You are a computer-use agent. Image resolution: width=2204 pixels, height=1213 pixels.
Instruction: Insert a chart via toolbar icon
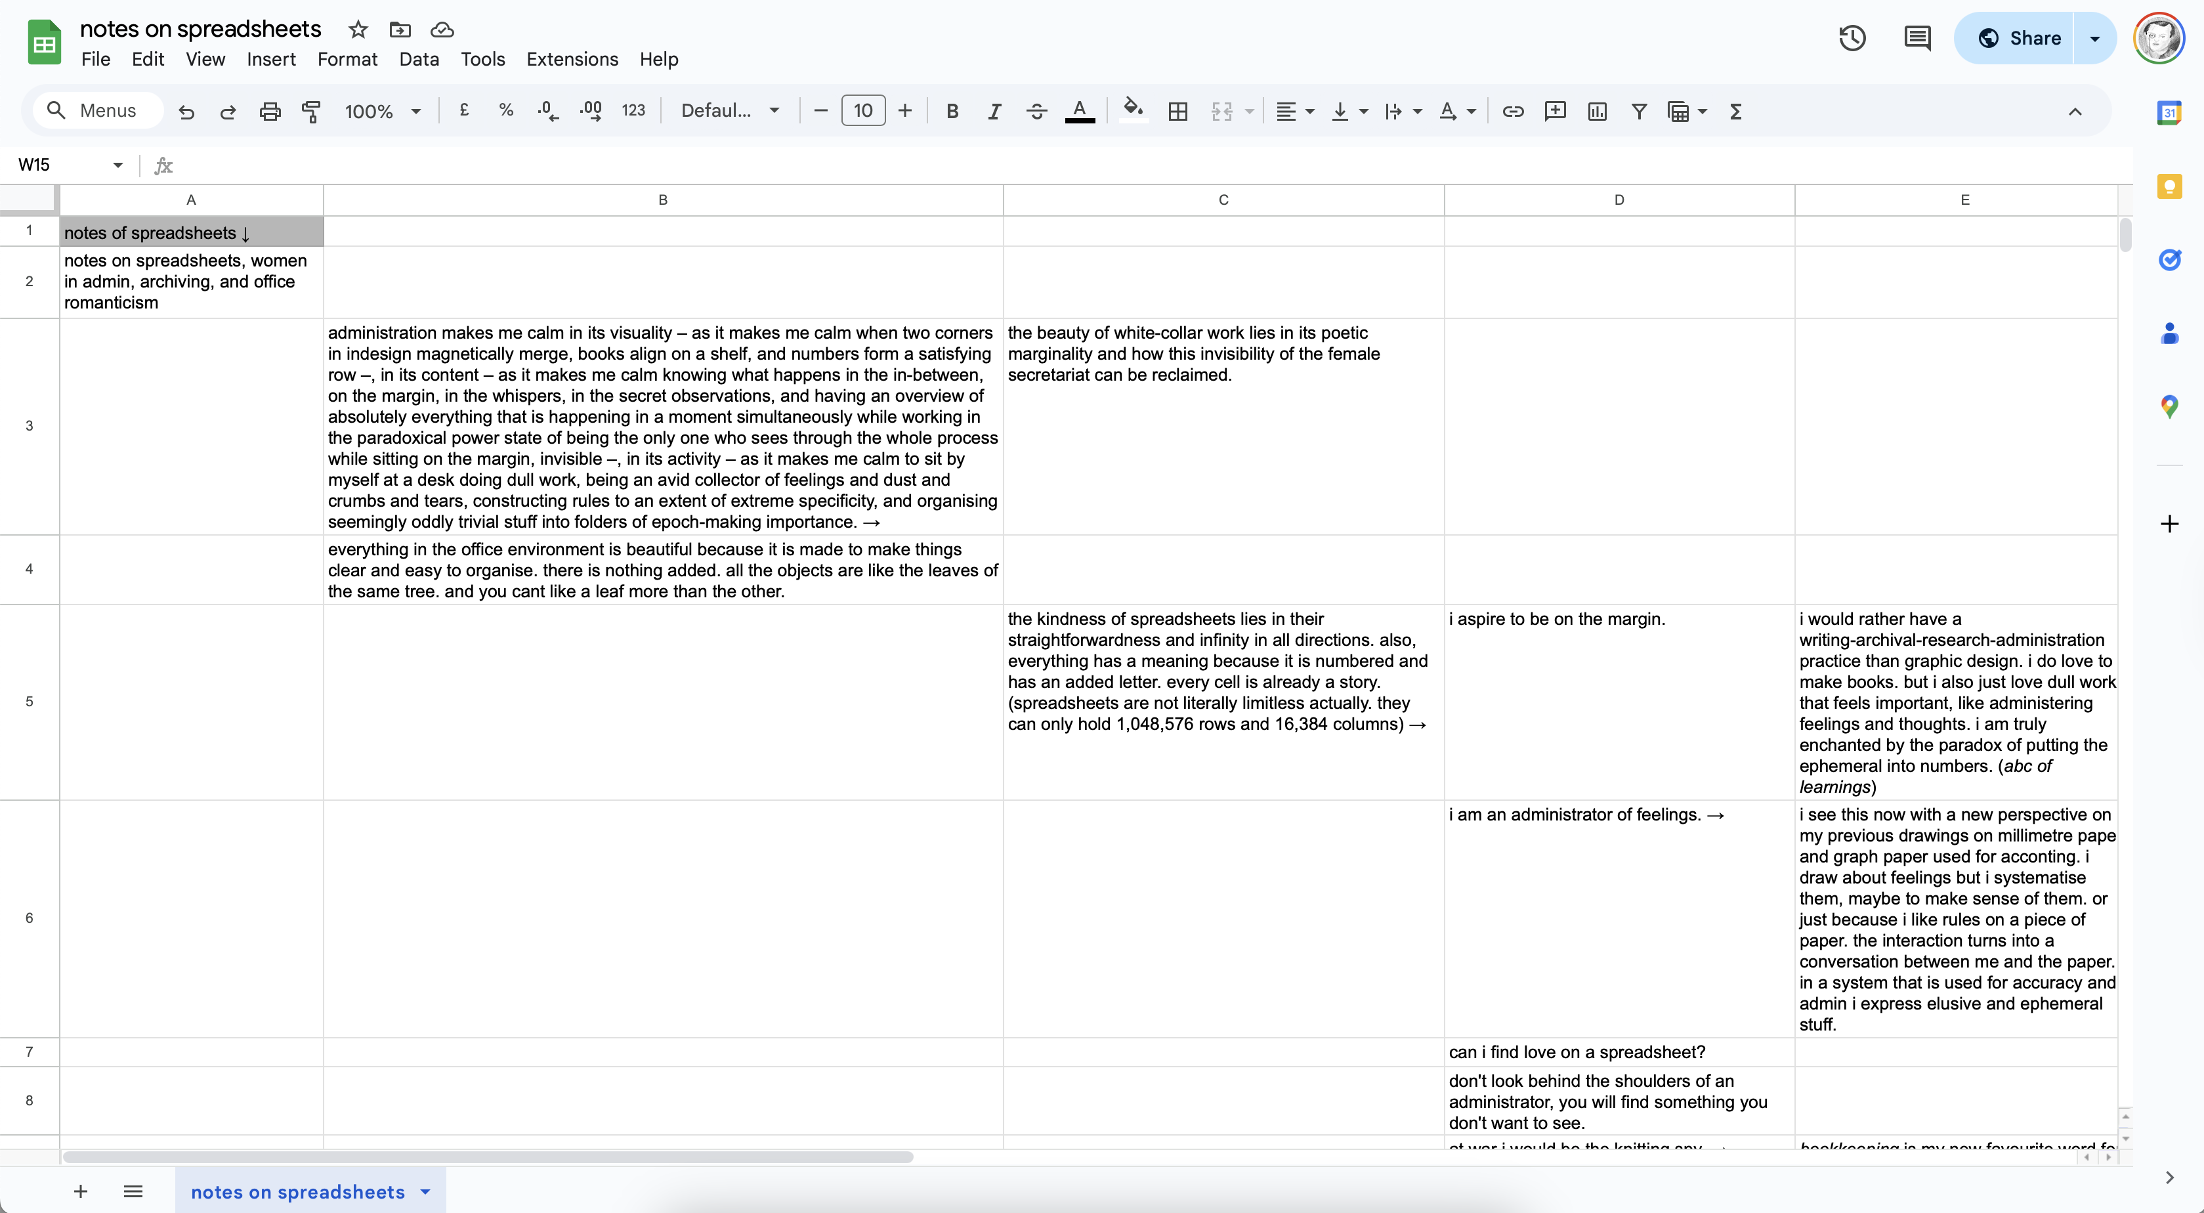pyautogui.click(x=1596, y=111)
